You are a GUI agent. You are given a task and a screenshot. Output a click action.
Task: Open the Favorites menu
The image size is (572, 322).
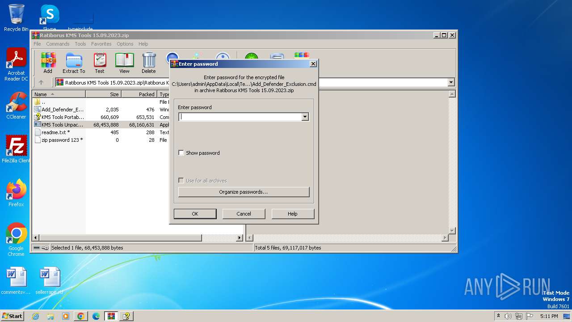101,44
